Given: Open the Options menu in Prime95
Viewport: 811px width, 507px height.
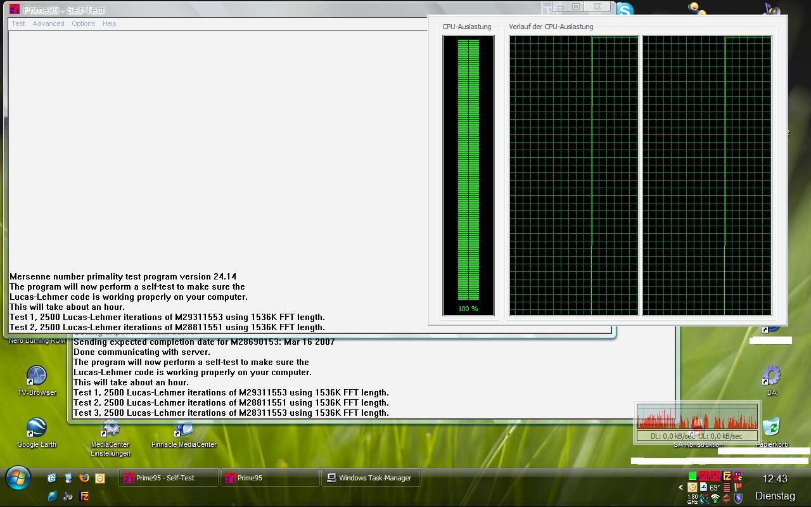Looking at the screenshot, I should (83, 23).
